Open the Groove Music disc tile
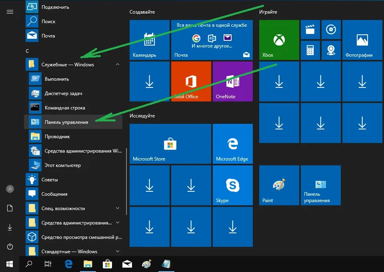Viewport: 384px width, 272px height. click(331, 30)
